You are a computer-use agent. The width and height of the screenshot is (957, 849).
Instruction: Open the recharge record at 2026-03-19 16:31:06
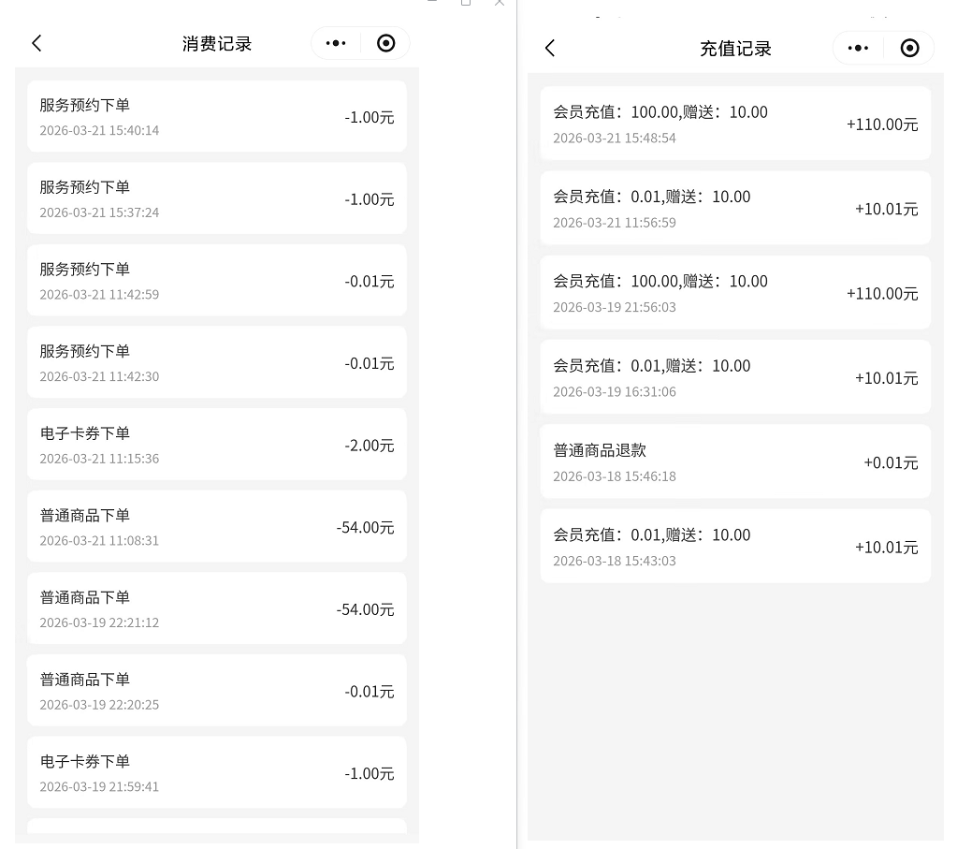click(x=735, y=377)
